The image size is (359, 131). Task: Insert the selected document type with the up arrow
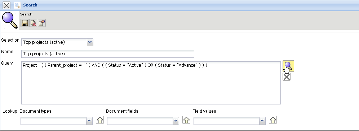99,120
